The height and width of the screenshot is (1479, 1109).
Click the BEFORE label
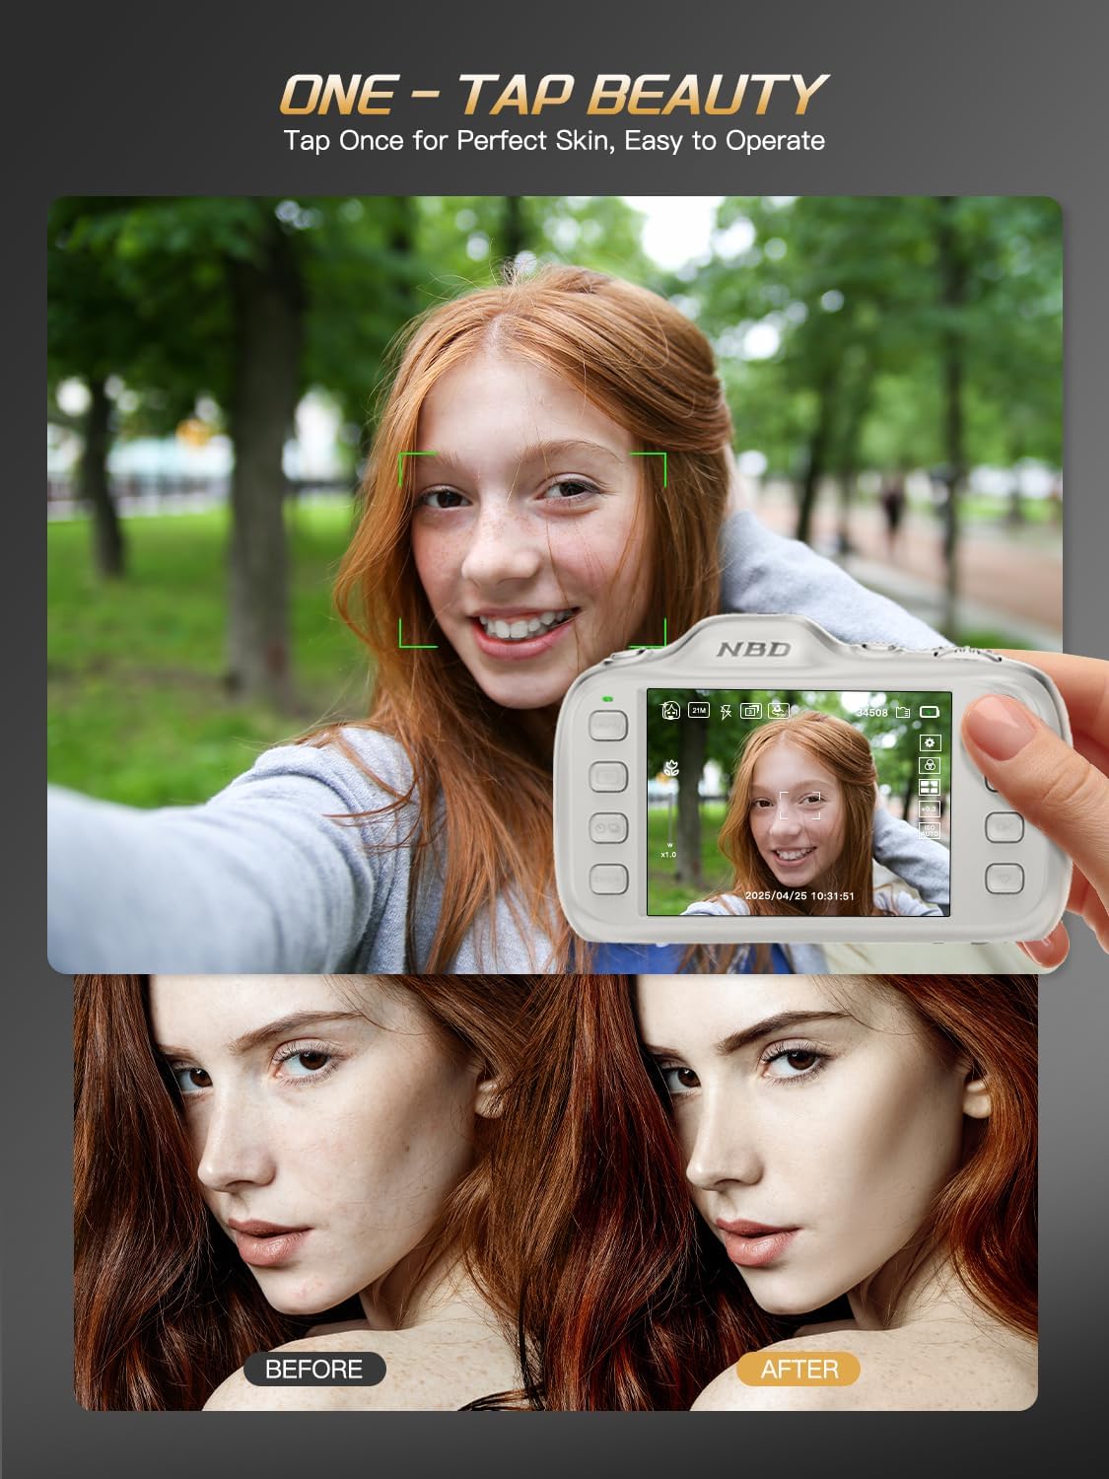pos(314,1369)
